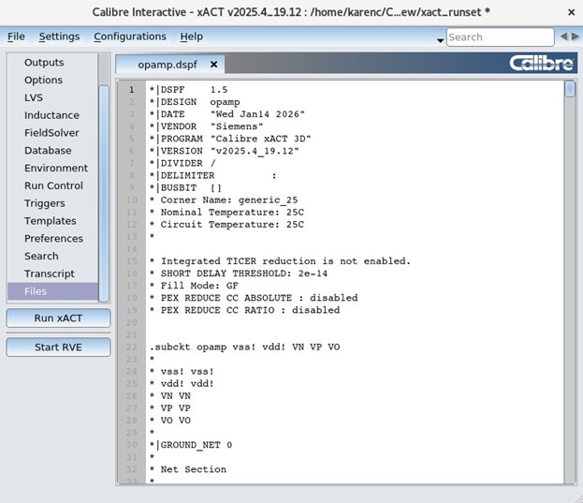583x503 pixels.
Task: Click the search-next right arrow icon
Action: 576,37
